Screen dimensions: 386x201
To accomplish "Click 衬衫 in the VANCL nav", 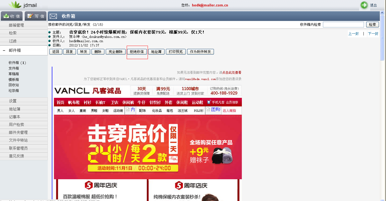I will pyautogui.click(x=87, y=102).
